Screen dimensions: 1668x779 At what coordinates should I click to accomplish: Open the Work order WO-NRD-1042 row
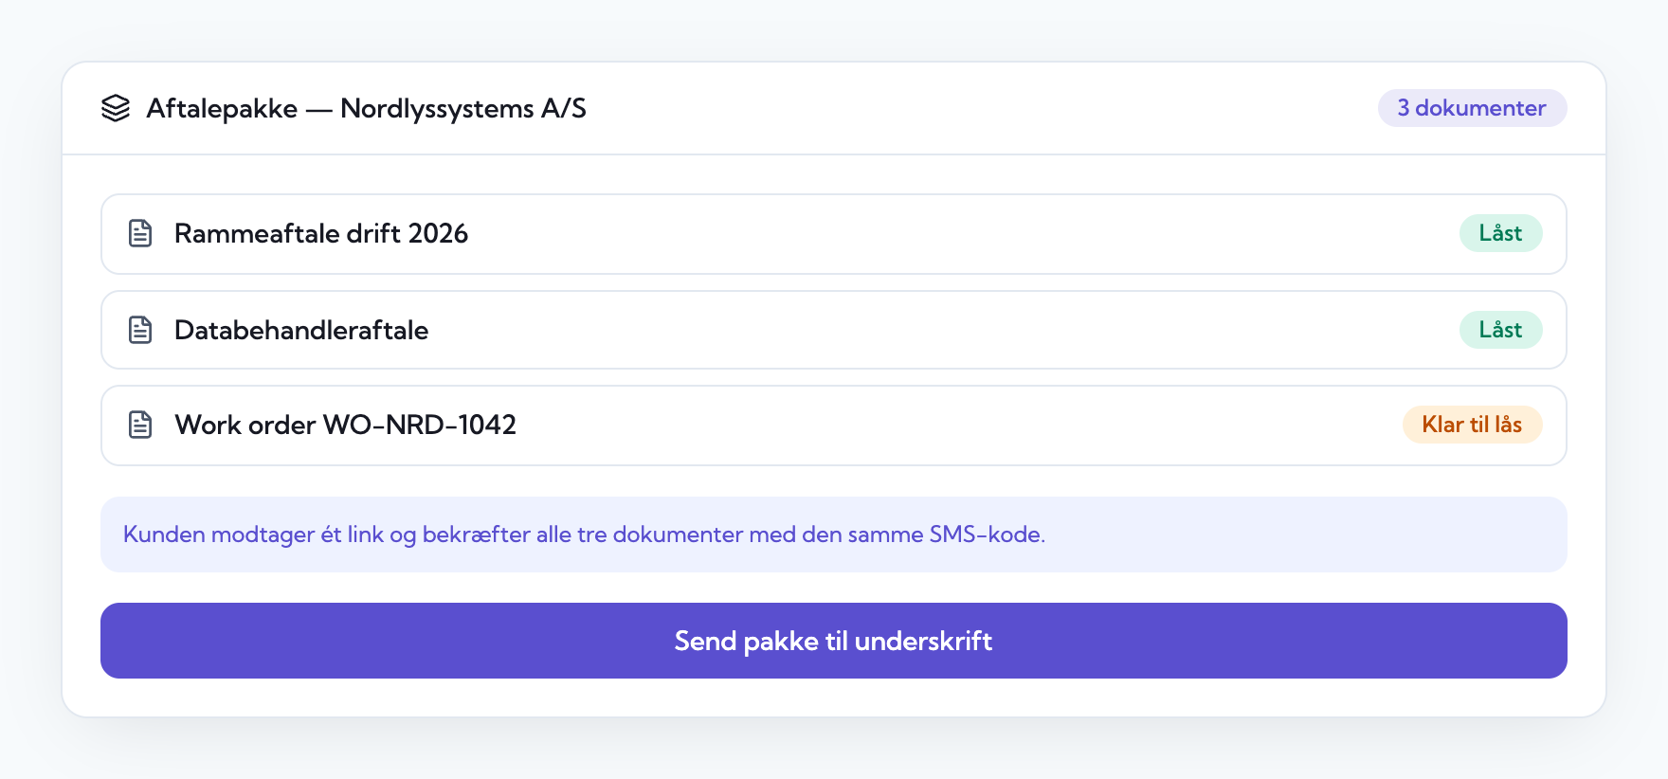[834, 426]
